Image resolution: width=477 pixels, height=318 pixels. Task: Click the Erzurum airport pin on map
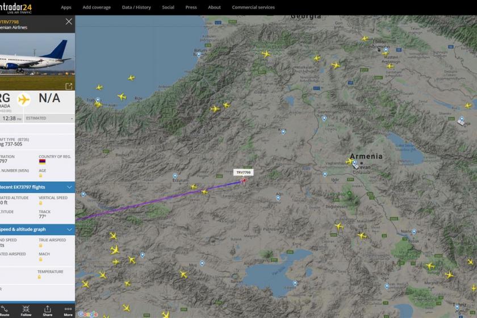(x=175, y=176)
